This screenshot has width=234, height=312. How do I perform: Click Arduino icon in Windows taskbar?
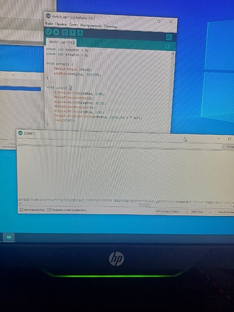click(x=9, y=237)
